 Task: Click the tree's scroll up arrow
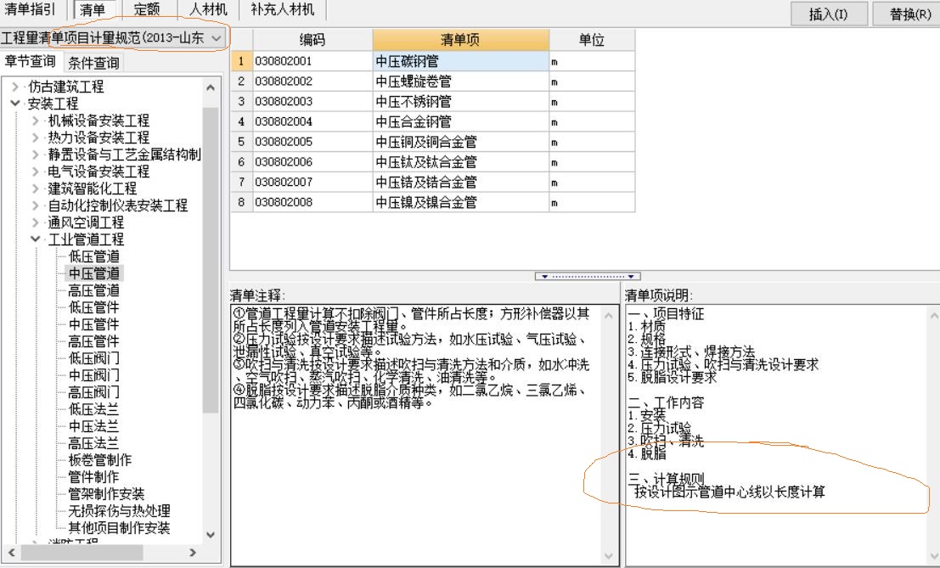coord(211,87)
